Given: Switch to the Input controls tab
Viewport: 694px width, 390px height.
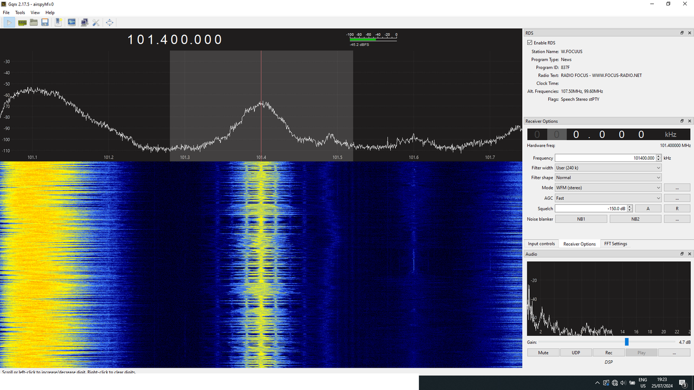Looking at the screenshot, I should (541, 244).
